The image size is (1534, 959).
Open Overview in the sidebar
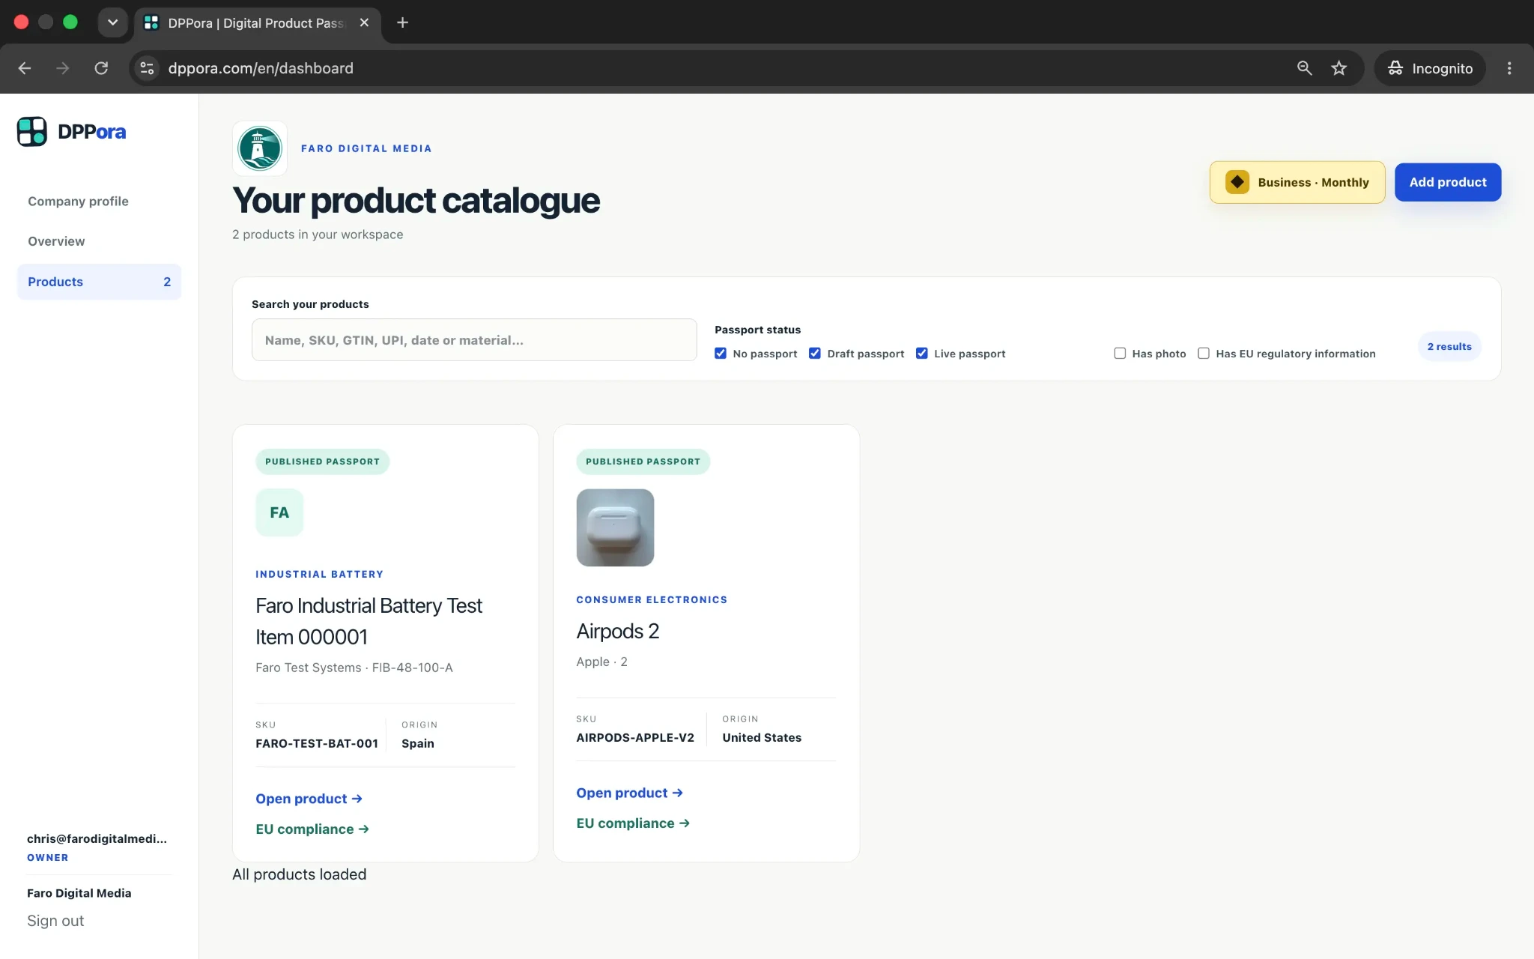pyautogui.click(x=56, y=241)
